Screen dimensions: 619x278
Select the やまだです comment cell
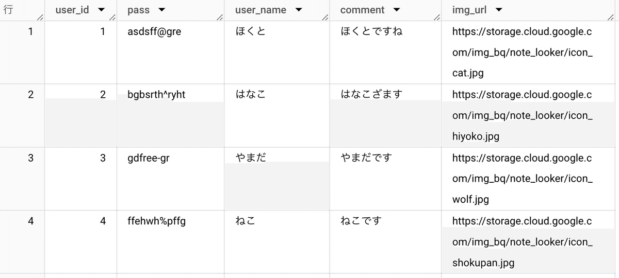pyautogui.click(x=385, y=179)
